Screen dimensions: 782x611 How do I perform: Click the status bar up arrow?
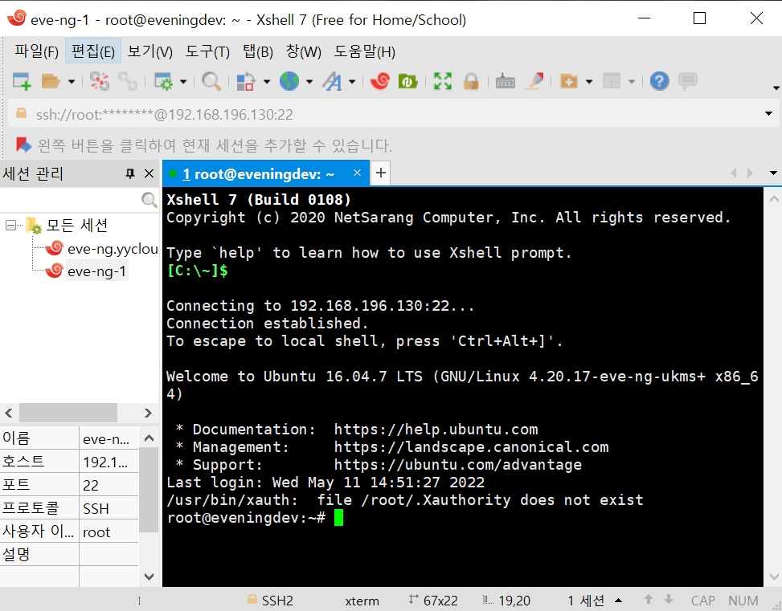tap(649, 600)
